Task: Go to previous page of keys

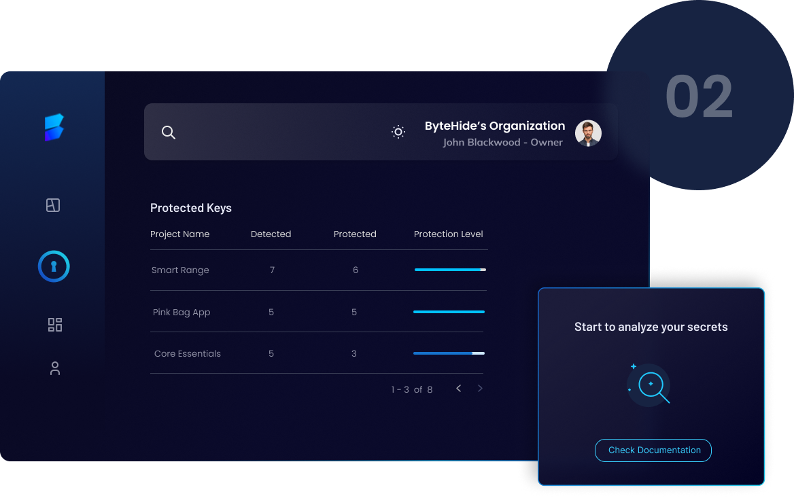Action: click(459, 389)
